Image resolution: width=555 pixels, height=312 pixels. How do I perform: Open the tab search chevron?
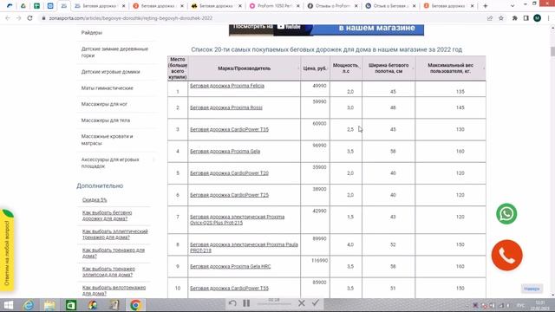coord(513,6)
